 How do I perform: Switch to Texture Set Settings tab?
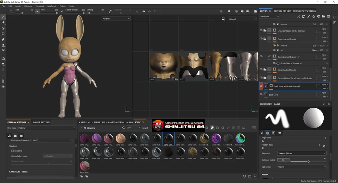[x=304, y=11]
